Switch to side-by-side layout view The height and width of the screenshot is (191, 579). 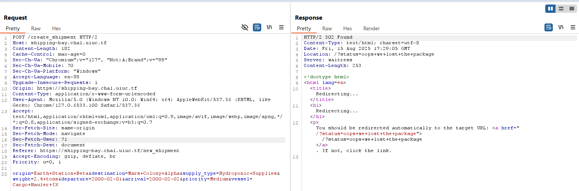click(x=550, y=9)
